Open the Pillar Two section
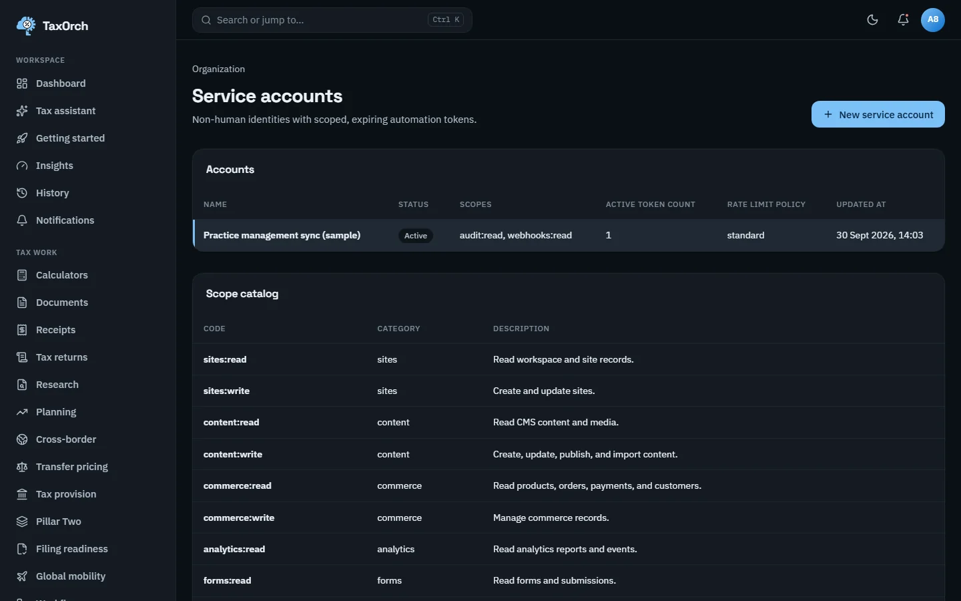The height and width of the screenshot is (601, 961). click(88, 522)
